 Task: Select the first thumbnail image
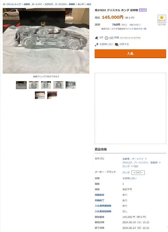(21, 85)
